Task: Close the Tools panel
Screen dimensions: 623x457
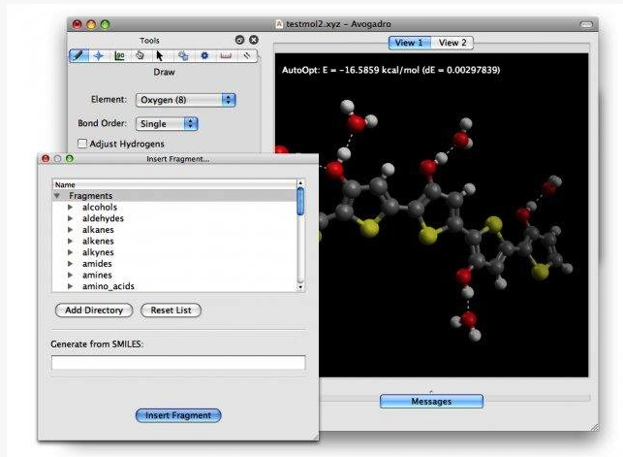Action: pos(254,40)
